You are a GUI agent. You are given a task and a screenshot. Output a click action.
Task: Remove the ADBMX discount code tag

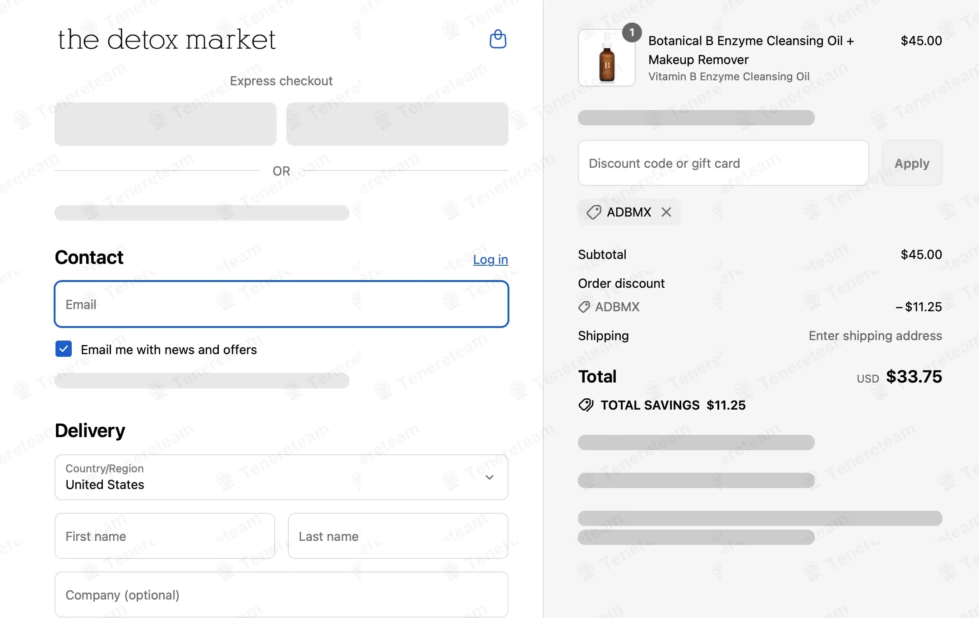click(666, 212)
